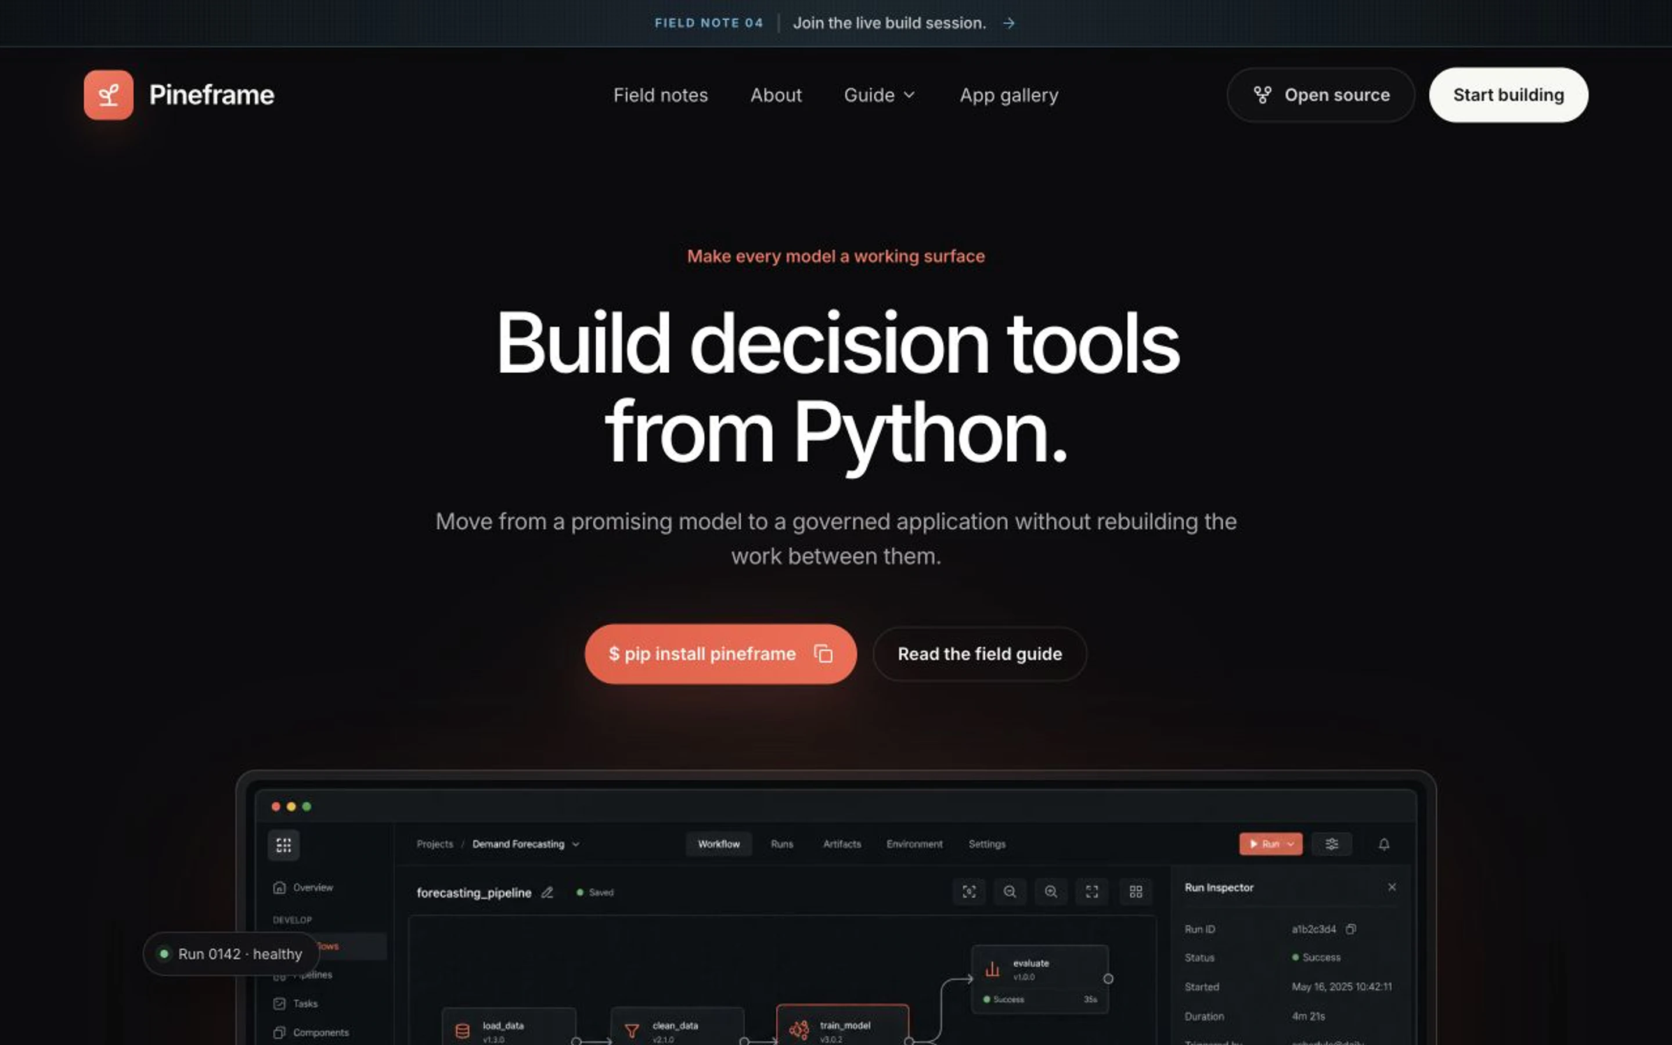Click the '$ pip install pineframe' button
Screen dimensions: 1672x1045
pos(720,654)
